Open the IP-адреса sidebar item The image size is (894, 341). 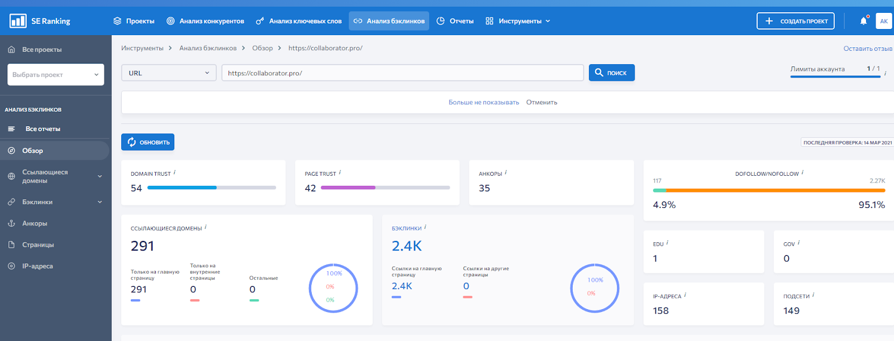tap(37, 266)
